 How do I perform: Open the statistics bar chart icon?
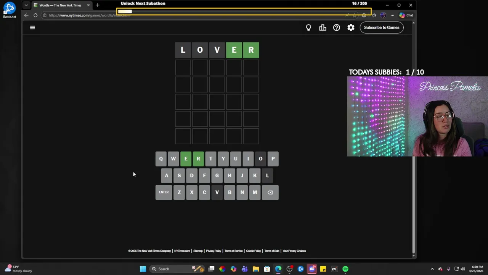[x=323, y=27]
